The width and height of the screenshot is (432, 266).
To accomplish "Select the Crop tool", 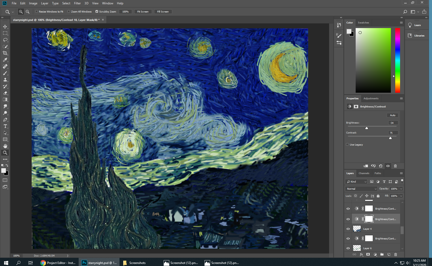I will pos(5,53).
